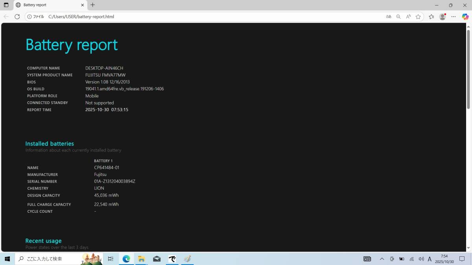Click design capacity 45,036 mWh

pos(106,195)
